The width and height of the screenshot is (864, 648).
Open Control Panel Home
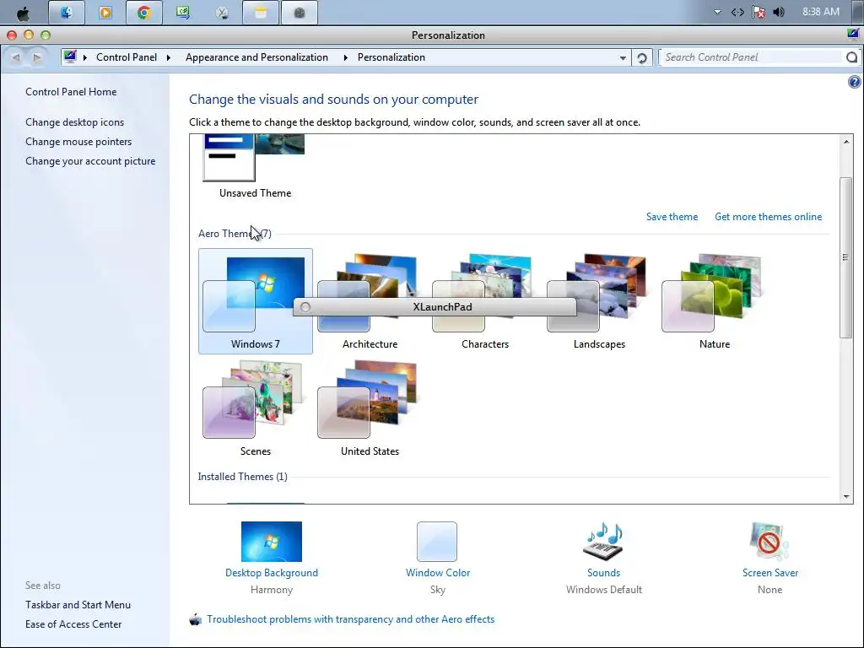pos(71,92)
